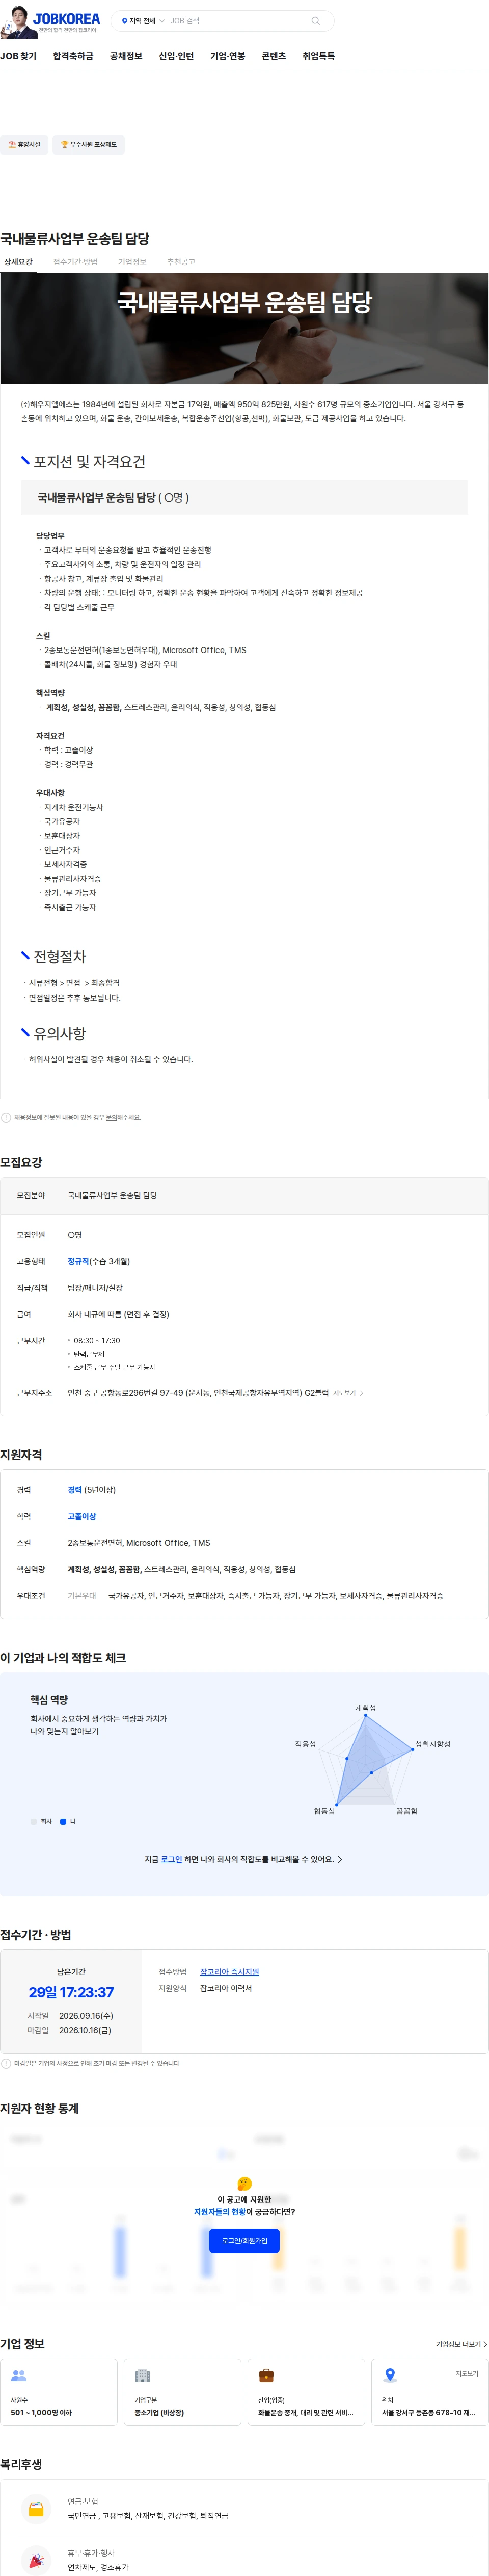The image size is (489, 2576).
Task: Open the 콘텐츠 menu
Action: pyautogui.click(x=274, y=56)
